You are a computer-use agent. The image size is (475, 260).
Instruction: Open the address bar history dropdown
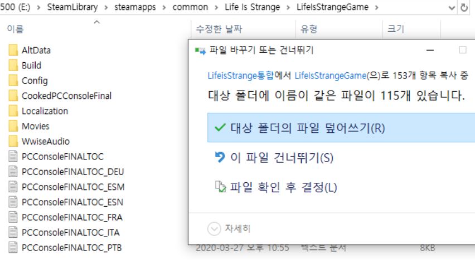pos(452,8)
